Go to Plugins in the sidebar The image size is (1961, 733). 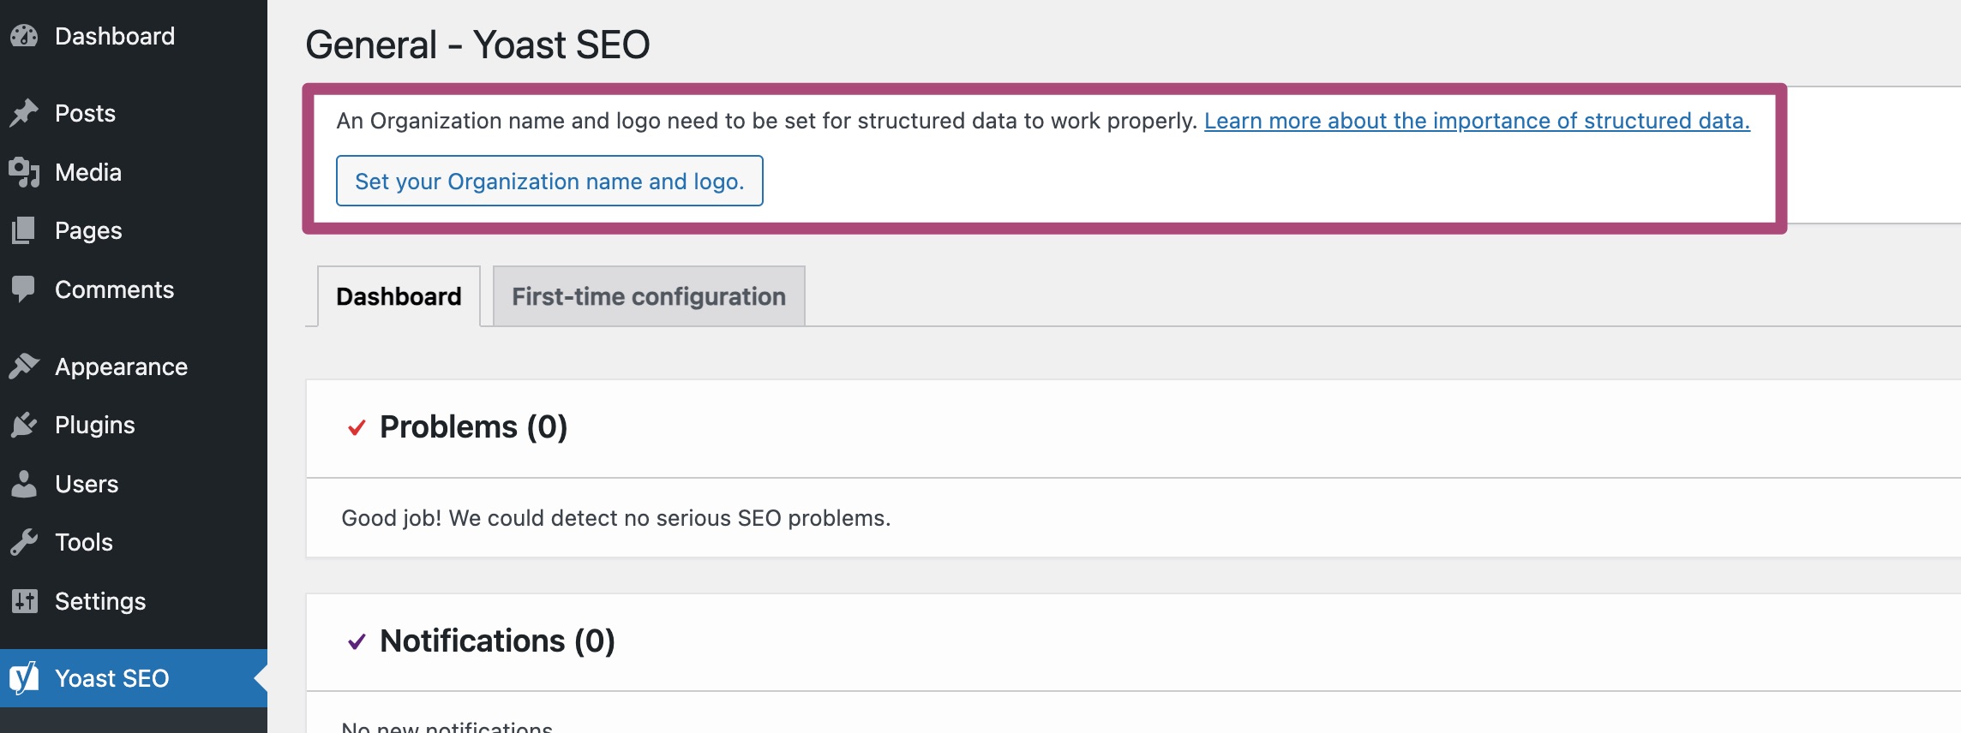point(134,425)
